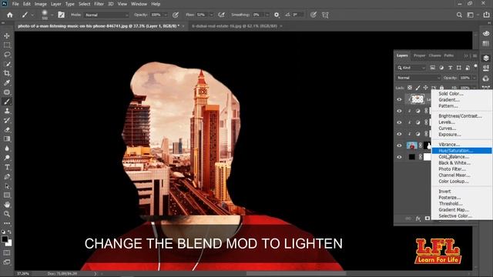
Task: Toggle pressure for opacity button
Action: [x=176, y=15]
